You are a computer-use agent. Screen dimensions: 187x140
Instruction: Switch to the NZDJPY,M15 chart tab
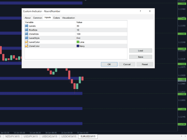point(12,136)
